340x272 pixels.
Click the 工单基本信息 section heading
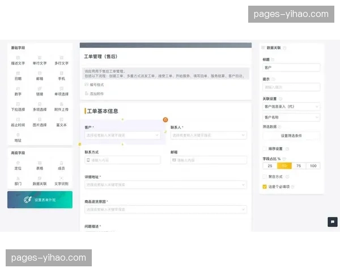coord(103,111)
